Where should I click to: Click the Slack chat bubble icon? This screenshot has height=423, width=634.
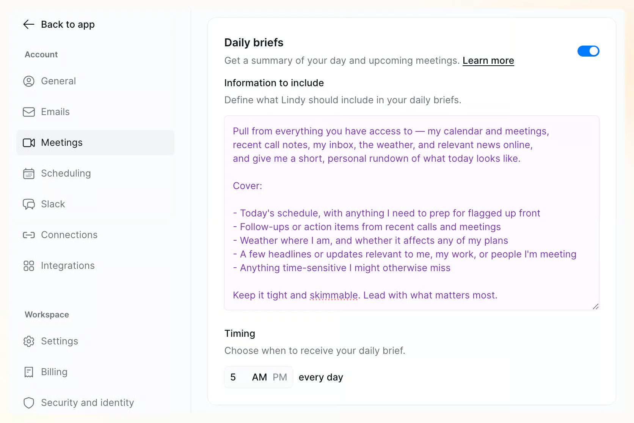(x=29, y=204)
